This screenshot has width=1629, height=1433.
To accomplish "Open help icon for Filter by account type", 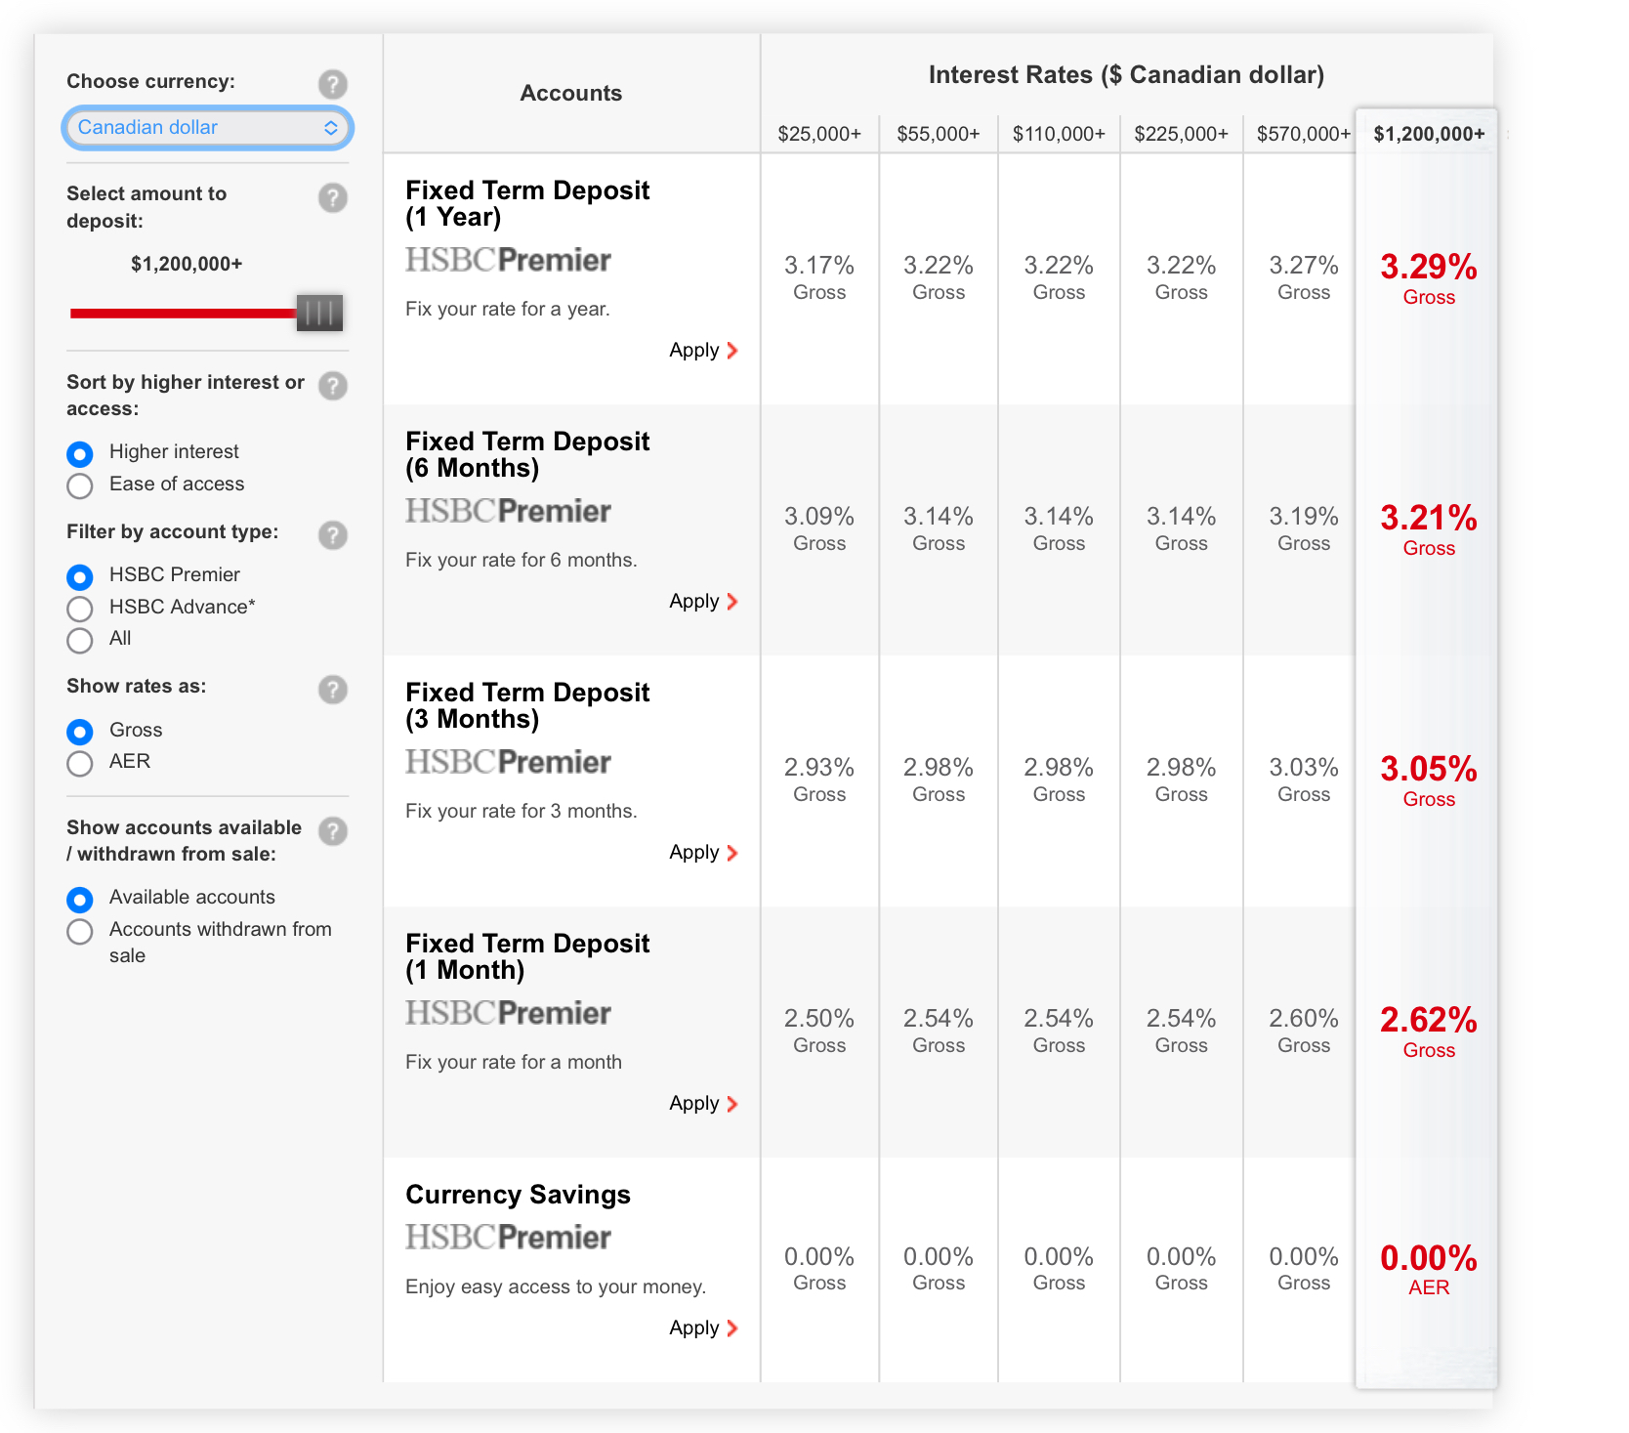I will [333, 535].
